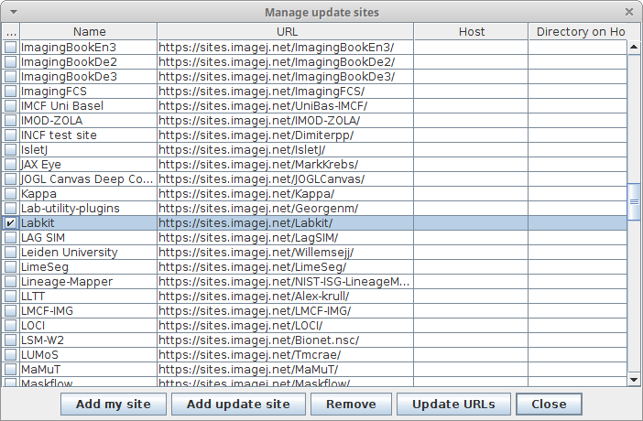Click the Add update site button
This screenshot has width=643, height=421.
click(238, 405)
